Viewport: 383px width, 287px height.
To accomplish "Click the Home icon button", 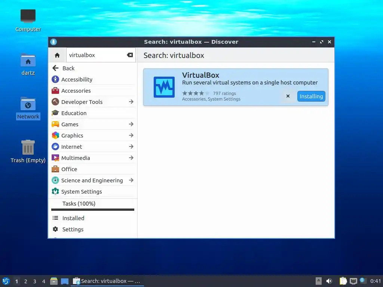I will (57, 55).
